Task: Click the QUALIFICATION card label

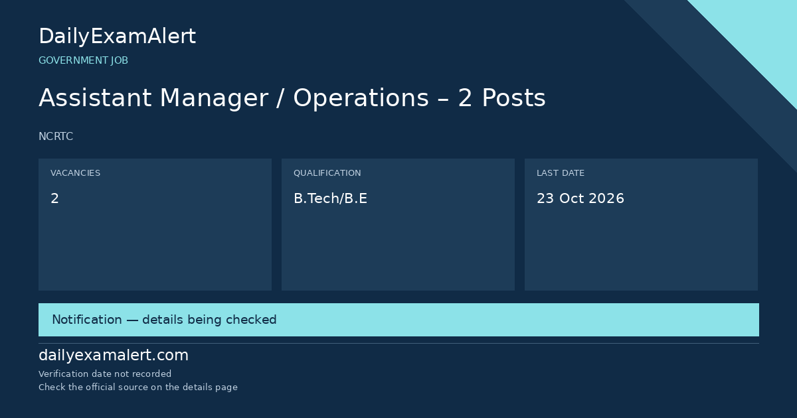Action: [327, 173]
